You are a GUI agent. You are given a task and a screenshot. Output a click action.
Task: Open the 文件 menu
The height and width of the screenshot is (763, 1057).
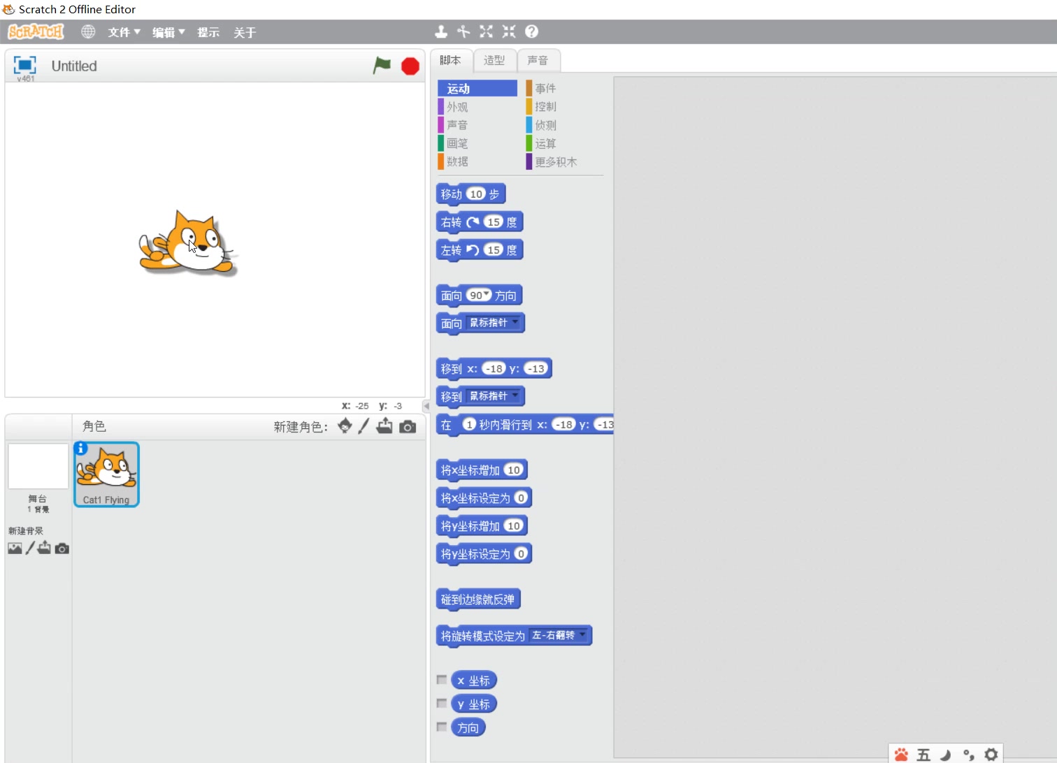(123, 31)
